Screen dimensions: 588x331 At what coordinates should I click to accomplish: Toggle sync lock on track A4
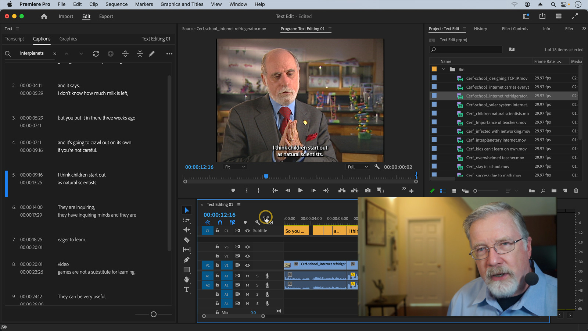point(238,303)
